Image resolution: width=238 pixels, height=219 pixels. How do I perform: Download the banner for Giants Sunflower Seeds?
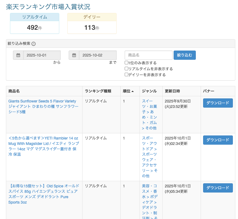pyautogui.click(x=218, y=103)
